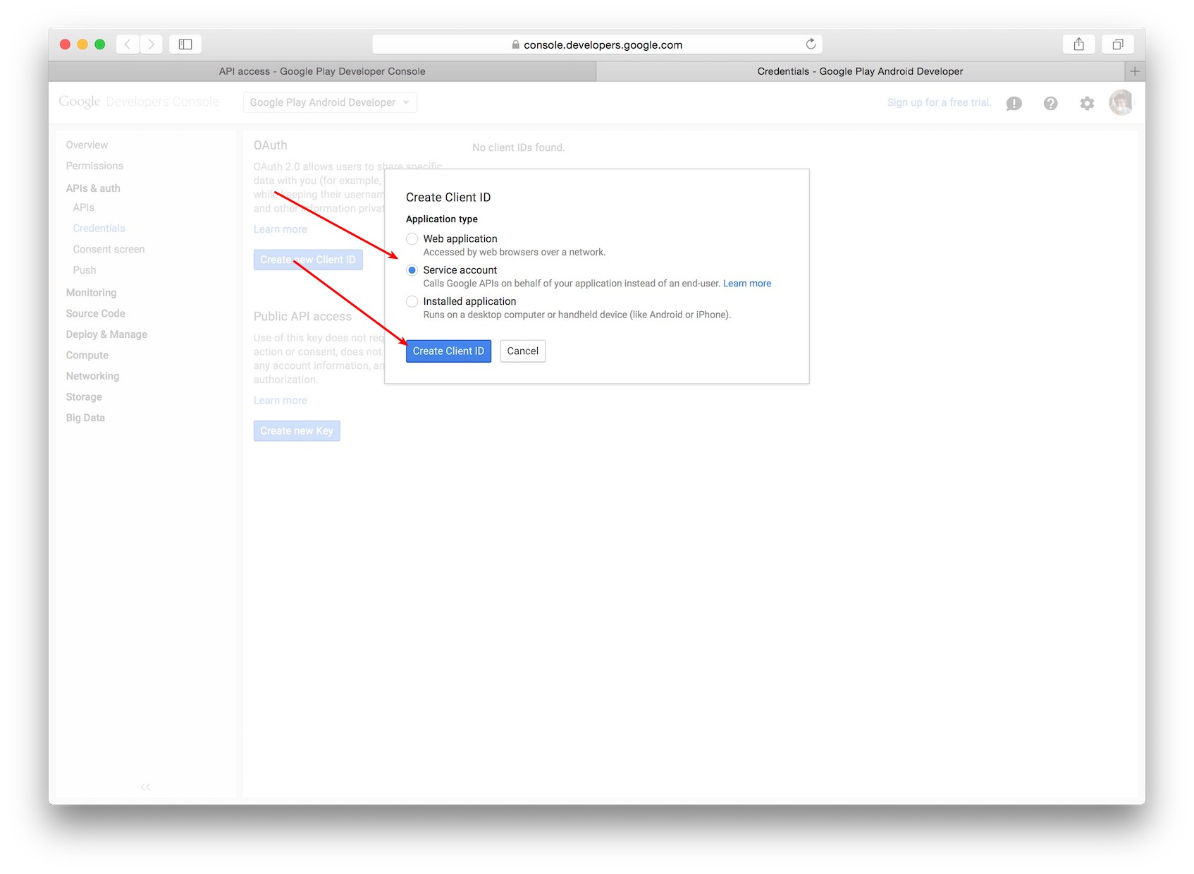Click Create new Key button
Viewport: 1194px width, 874px height.
pyautogui.click(x=297, y=431)
